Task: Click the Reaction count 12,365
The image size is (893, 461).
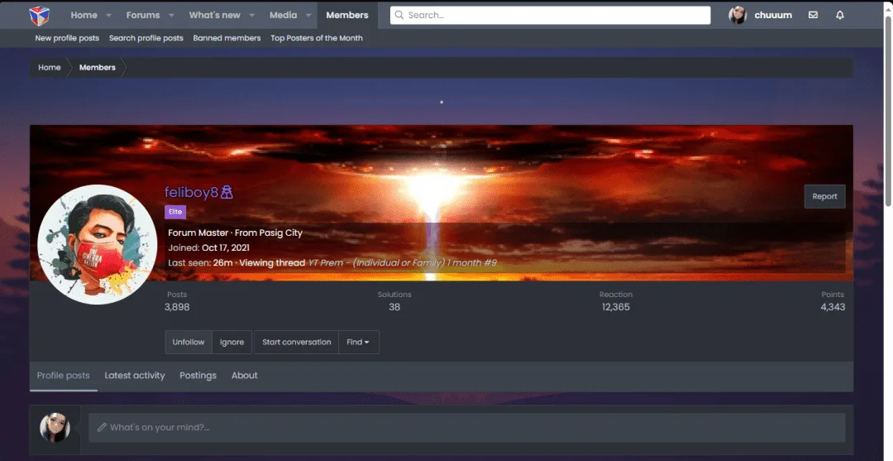Action: 616,307
